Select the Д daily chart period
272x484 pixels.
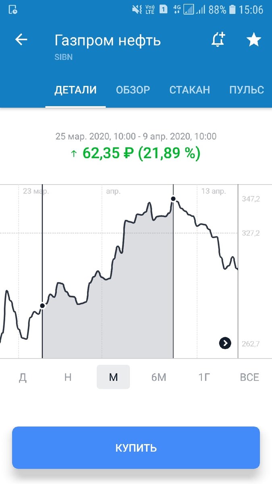[23, 377]
